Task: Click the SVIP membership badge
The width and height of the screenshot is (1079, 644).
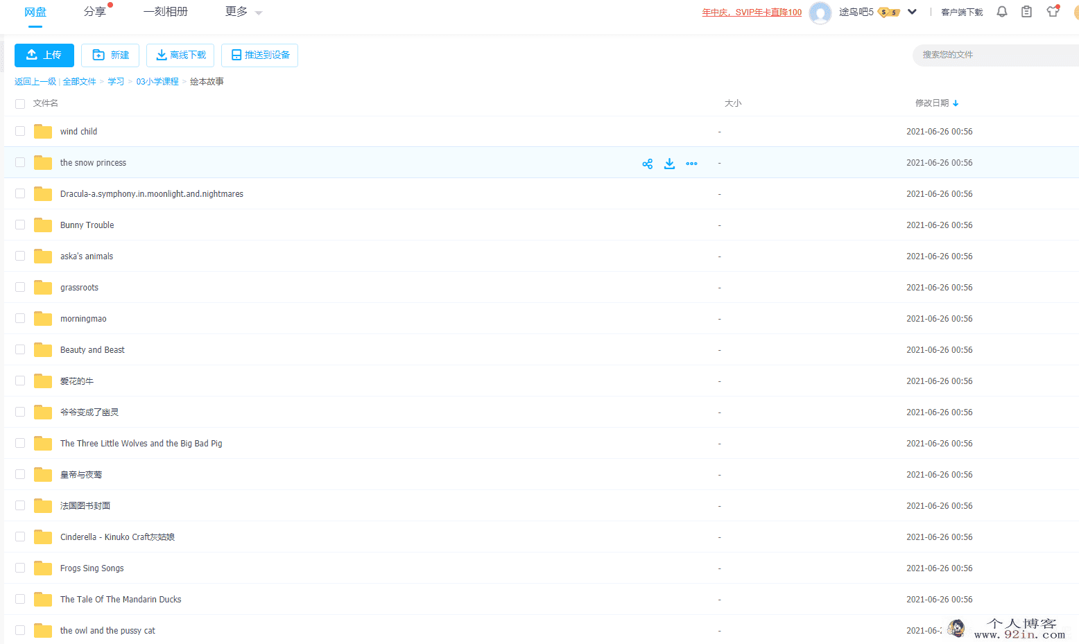Action: point(889,12)
